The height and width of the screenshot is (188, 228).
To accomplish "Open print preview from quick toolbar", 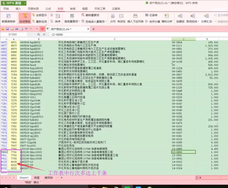I will 21,29.
